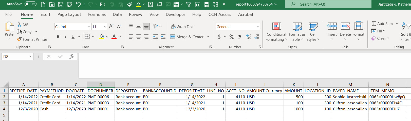The height and width of the screenshot is (121, 411).
Task: Switch to the Page Layout tab
Action: click(x=69, y=14)
